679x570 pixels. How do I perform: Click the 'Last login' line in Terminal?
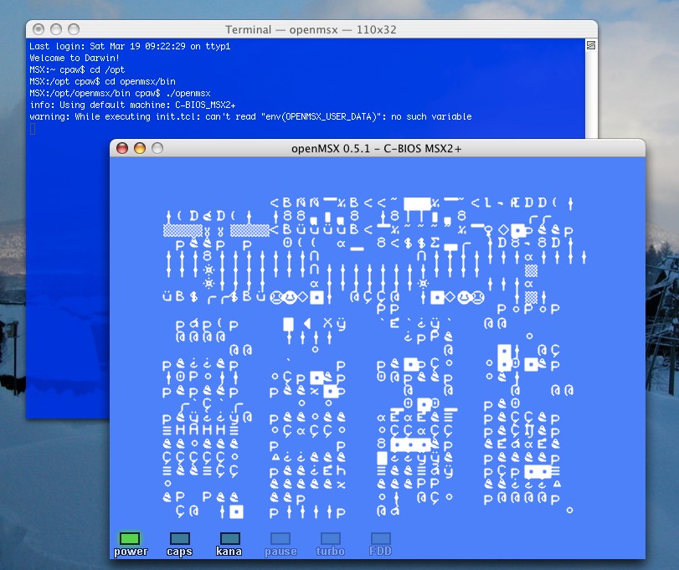point(130,46)
